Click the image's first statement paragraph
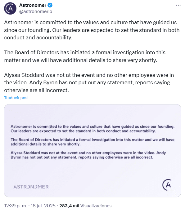The image size is (185, 212). coord(92,129)
